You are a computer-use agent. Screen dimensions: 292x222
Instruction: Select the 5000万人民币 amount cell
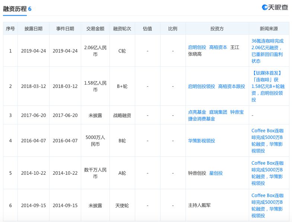click(95, 141)
